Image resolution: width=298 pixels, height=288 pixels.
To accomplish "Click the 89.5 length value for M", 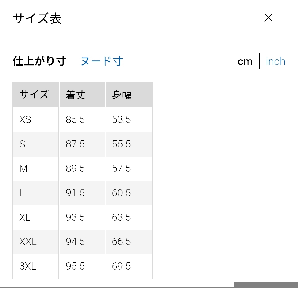I will pos(75,168).
